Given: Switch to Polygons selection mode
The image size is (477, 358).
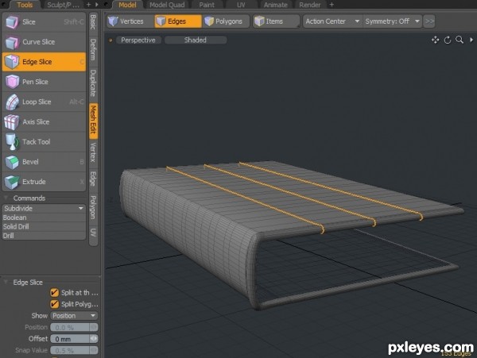Looking at the screenshot, I should click(226, 21).
